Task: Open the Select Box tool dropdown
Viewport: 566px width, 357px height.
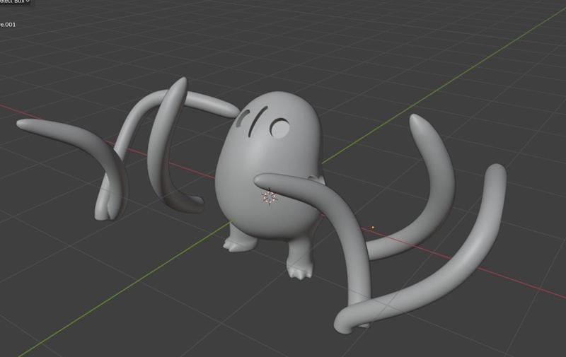Action: pyautogui.click(x=14, y=2)
